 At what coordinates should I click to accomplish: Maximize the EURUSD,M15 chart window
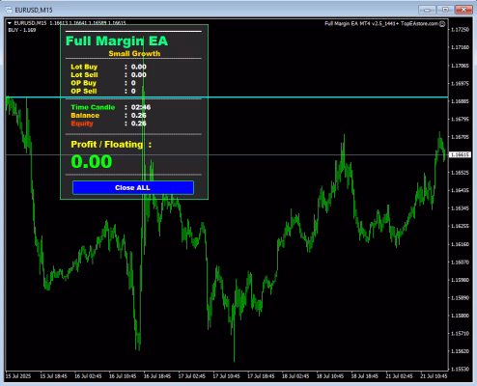coord(445,10)
